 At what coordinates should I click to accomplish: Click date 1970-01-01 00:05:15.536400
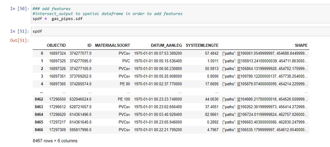point(158,61)
